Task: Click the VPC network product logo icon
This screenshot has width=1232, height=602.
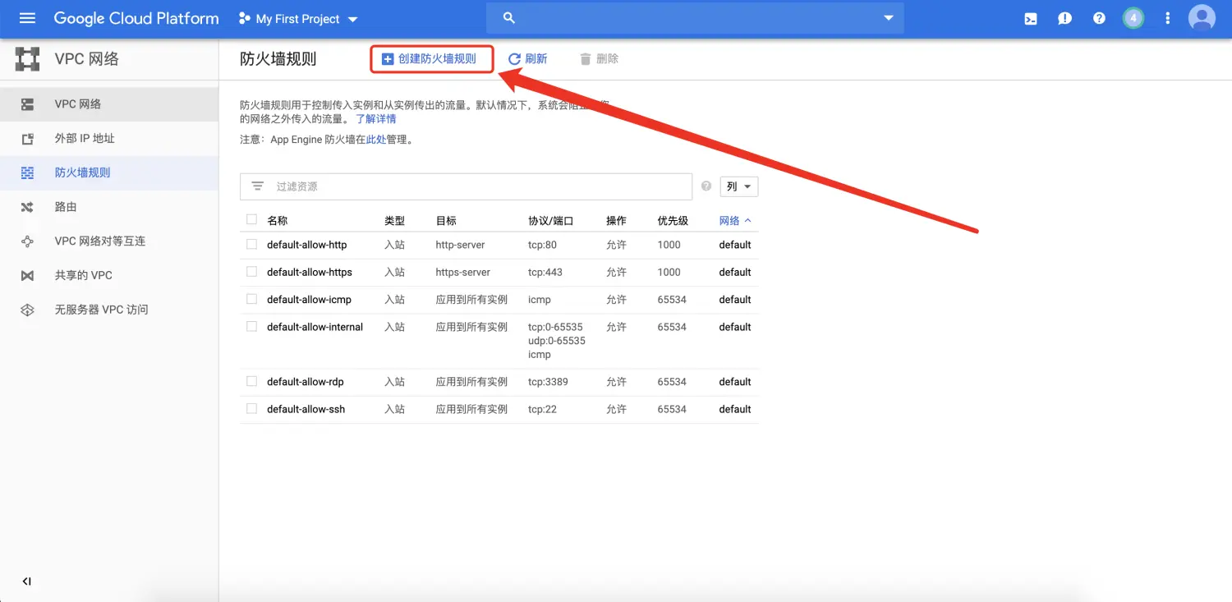Action: [x=27, y=59]
